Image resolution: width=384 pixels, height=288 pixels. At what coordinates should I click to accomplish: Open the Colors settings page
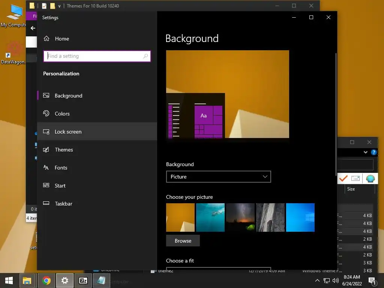click(x=97, y=114)
